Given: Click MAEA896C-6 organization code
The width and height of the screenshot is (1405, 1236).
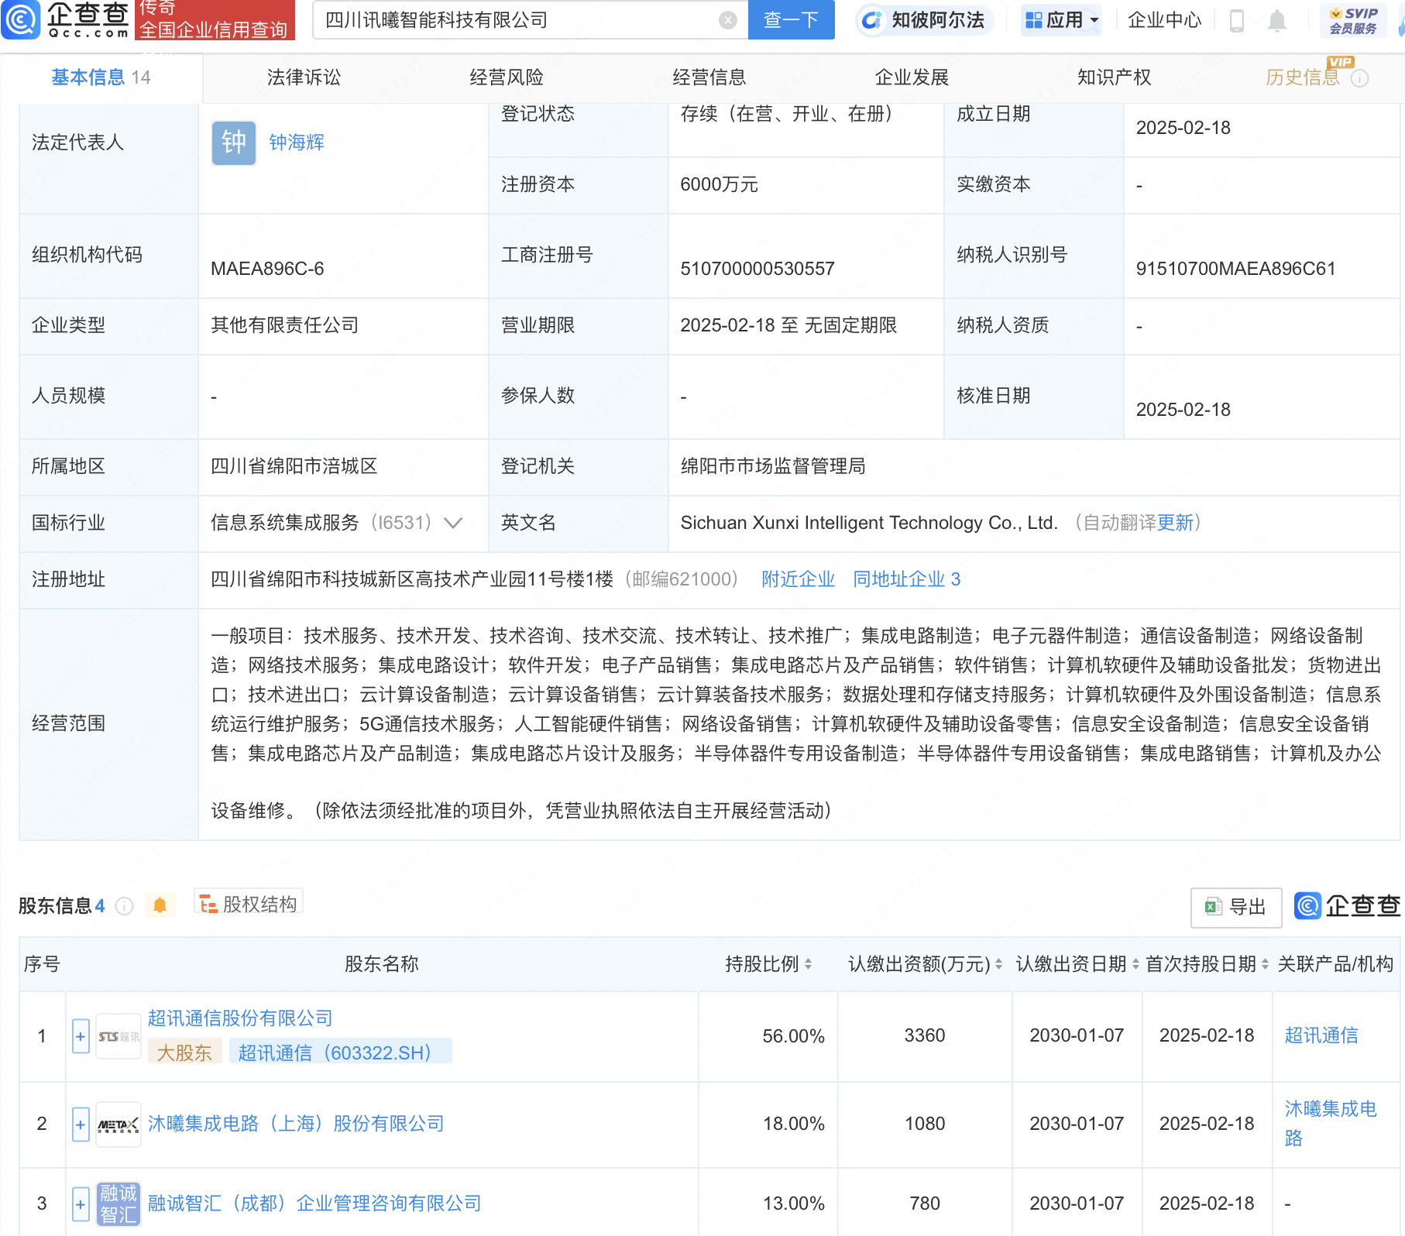Looking at the screenshot, I should click(x=267, y=269).
